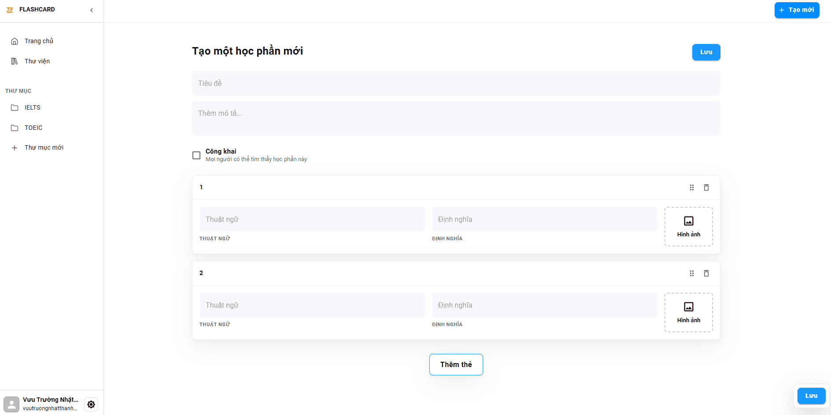The width and height of the screenshot is (831, 415).
Task: Click the delete icon on card 2
Action: [706, 273]
